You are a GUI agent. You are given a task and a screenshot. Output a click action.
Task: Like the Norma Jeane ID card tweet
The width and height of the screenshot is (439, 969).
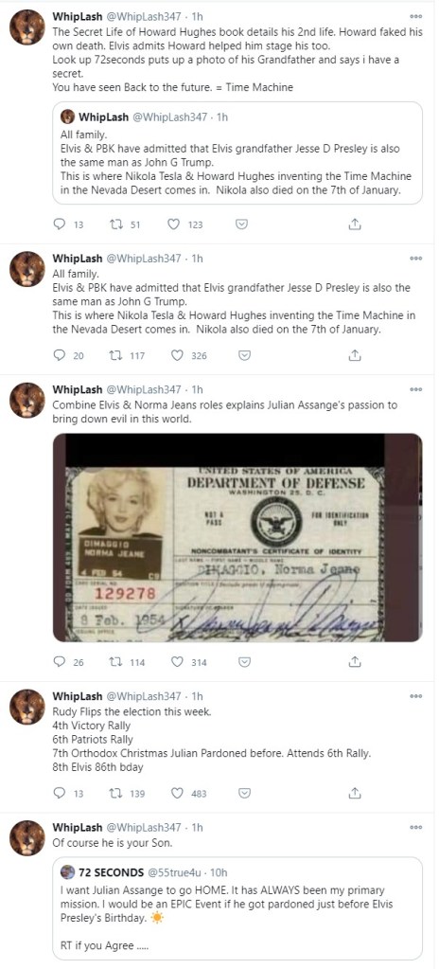point(177,662)
